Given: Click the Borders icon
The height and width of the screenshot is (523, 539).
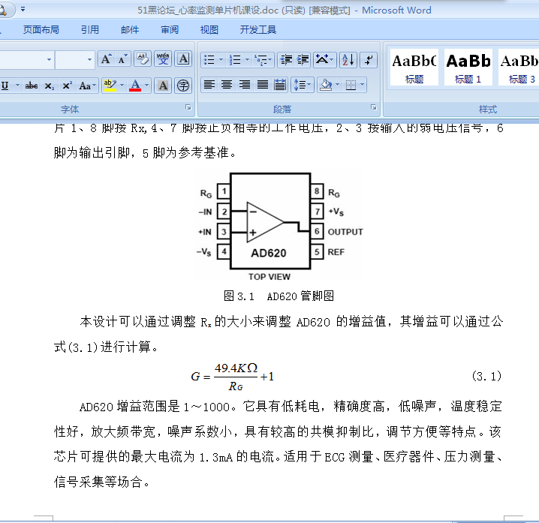Looking at the screenshot, I should 351,85.
